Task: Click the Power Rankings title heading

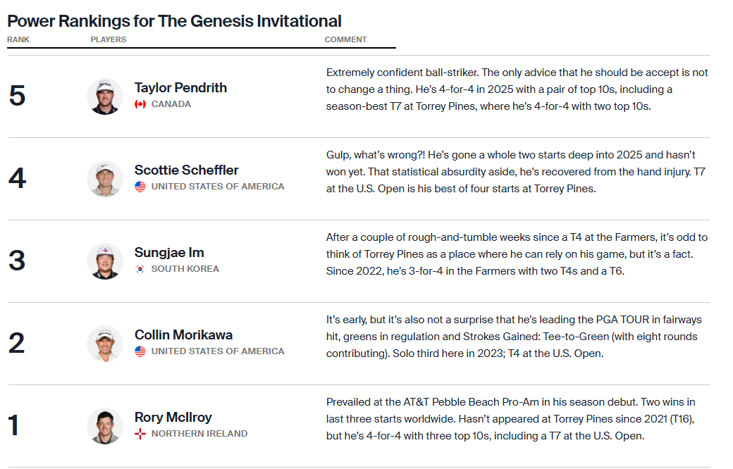Action: click(x=174, y=21)
